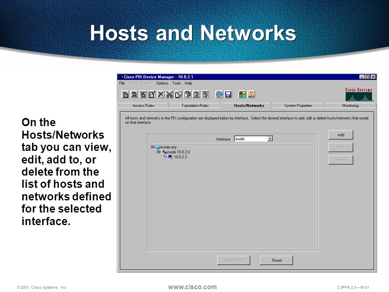Screen dimensions: 389x292
Task: Open the Rules menu
Action: coord(133,83)
